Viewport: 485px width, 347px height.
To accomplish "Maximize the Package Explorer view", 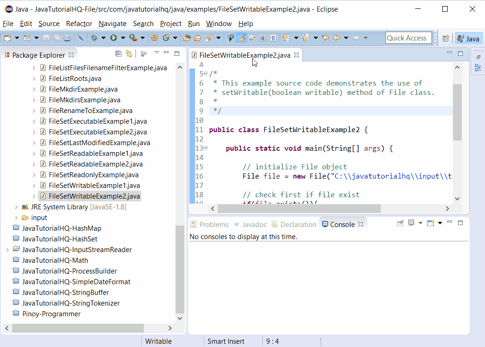I will pyautogui.click(x=177, y=53).
